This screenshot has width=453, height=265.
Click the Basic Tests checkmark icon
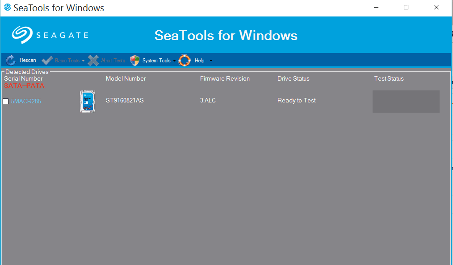pos(47,61)
